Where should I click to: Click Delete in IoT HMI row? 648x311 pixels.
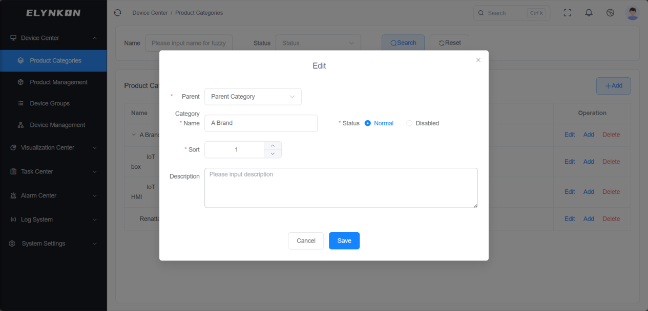pos(611,192)
